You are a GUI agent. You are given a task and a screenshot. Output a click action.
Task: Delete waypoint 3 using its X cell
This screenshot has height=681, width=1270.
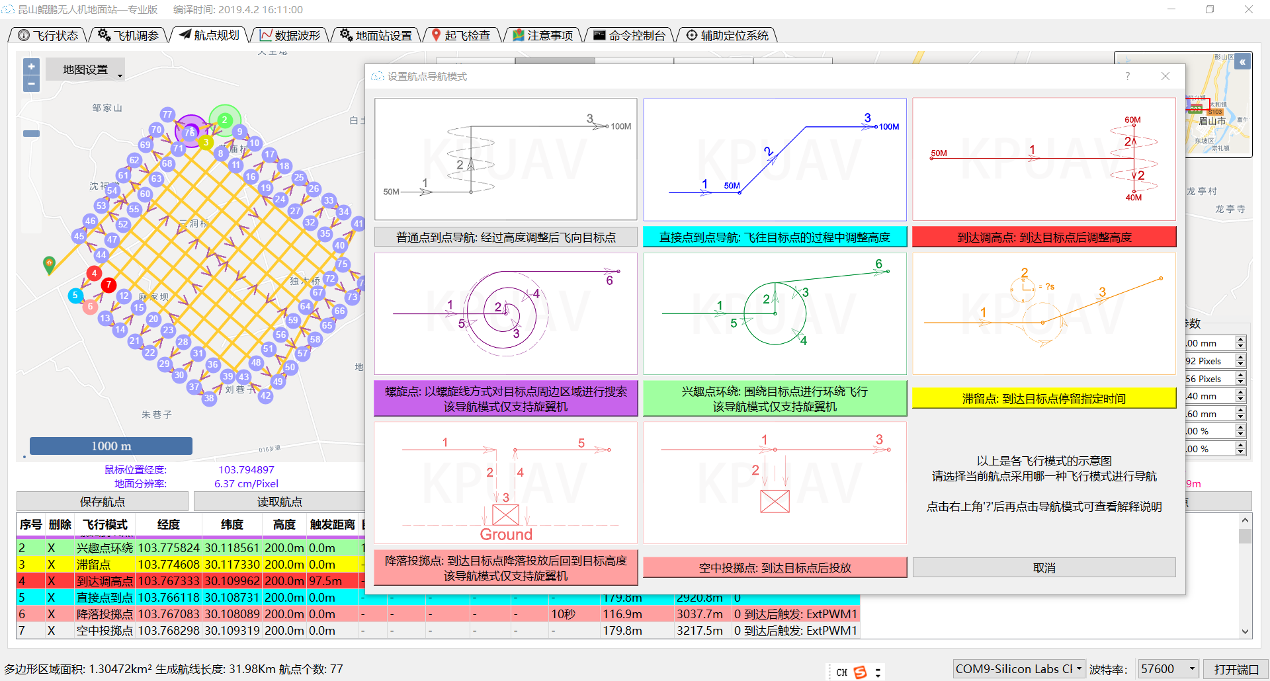click(x=51, y=565)
